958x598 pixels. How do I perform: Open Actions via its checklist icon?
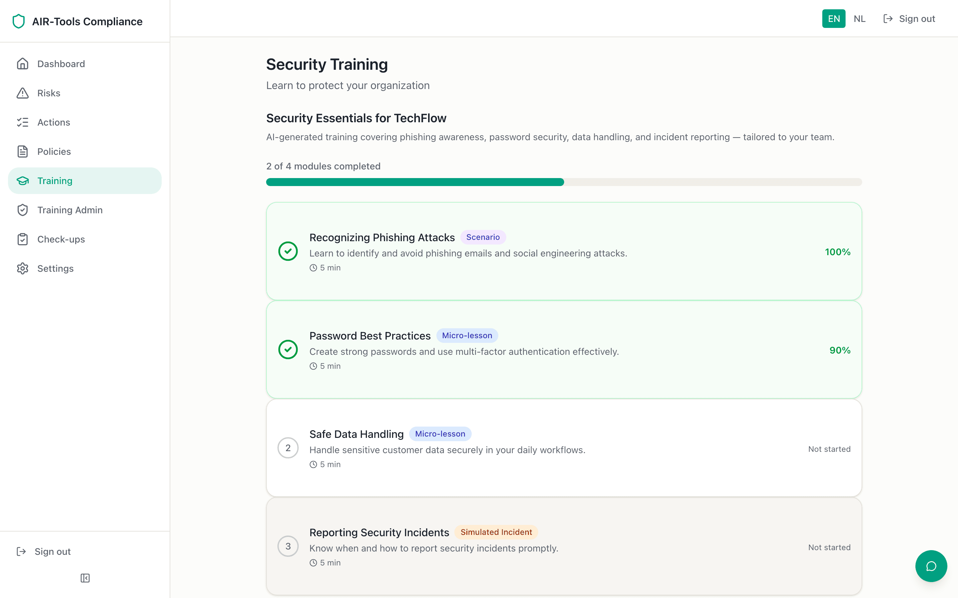(x=23, y=122)
